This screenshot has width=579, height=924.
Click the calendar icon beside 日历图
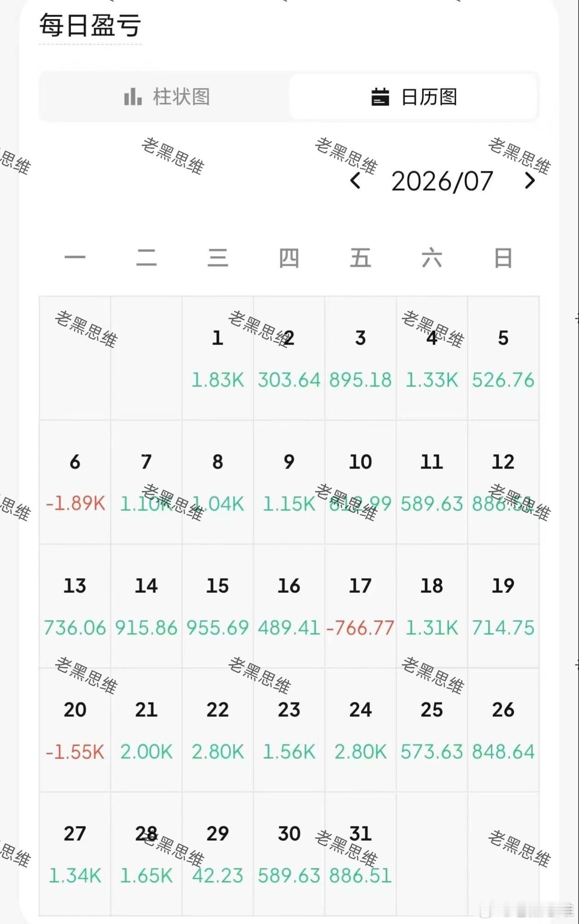pyautogui.click(x=380, y=97)
